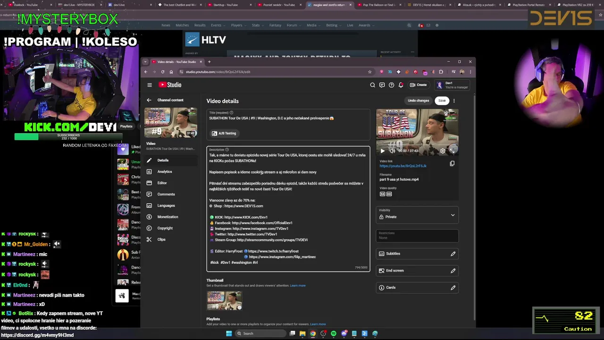The height and width of the screenshot is (340, 604).
Task: Open search in YouTube Studio header
Action: click(372, 85)
